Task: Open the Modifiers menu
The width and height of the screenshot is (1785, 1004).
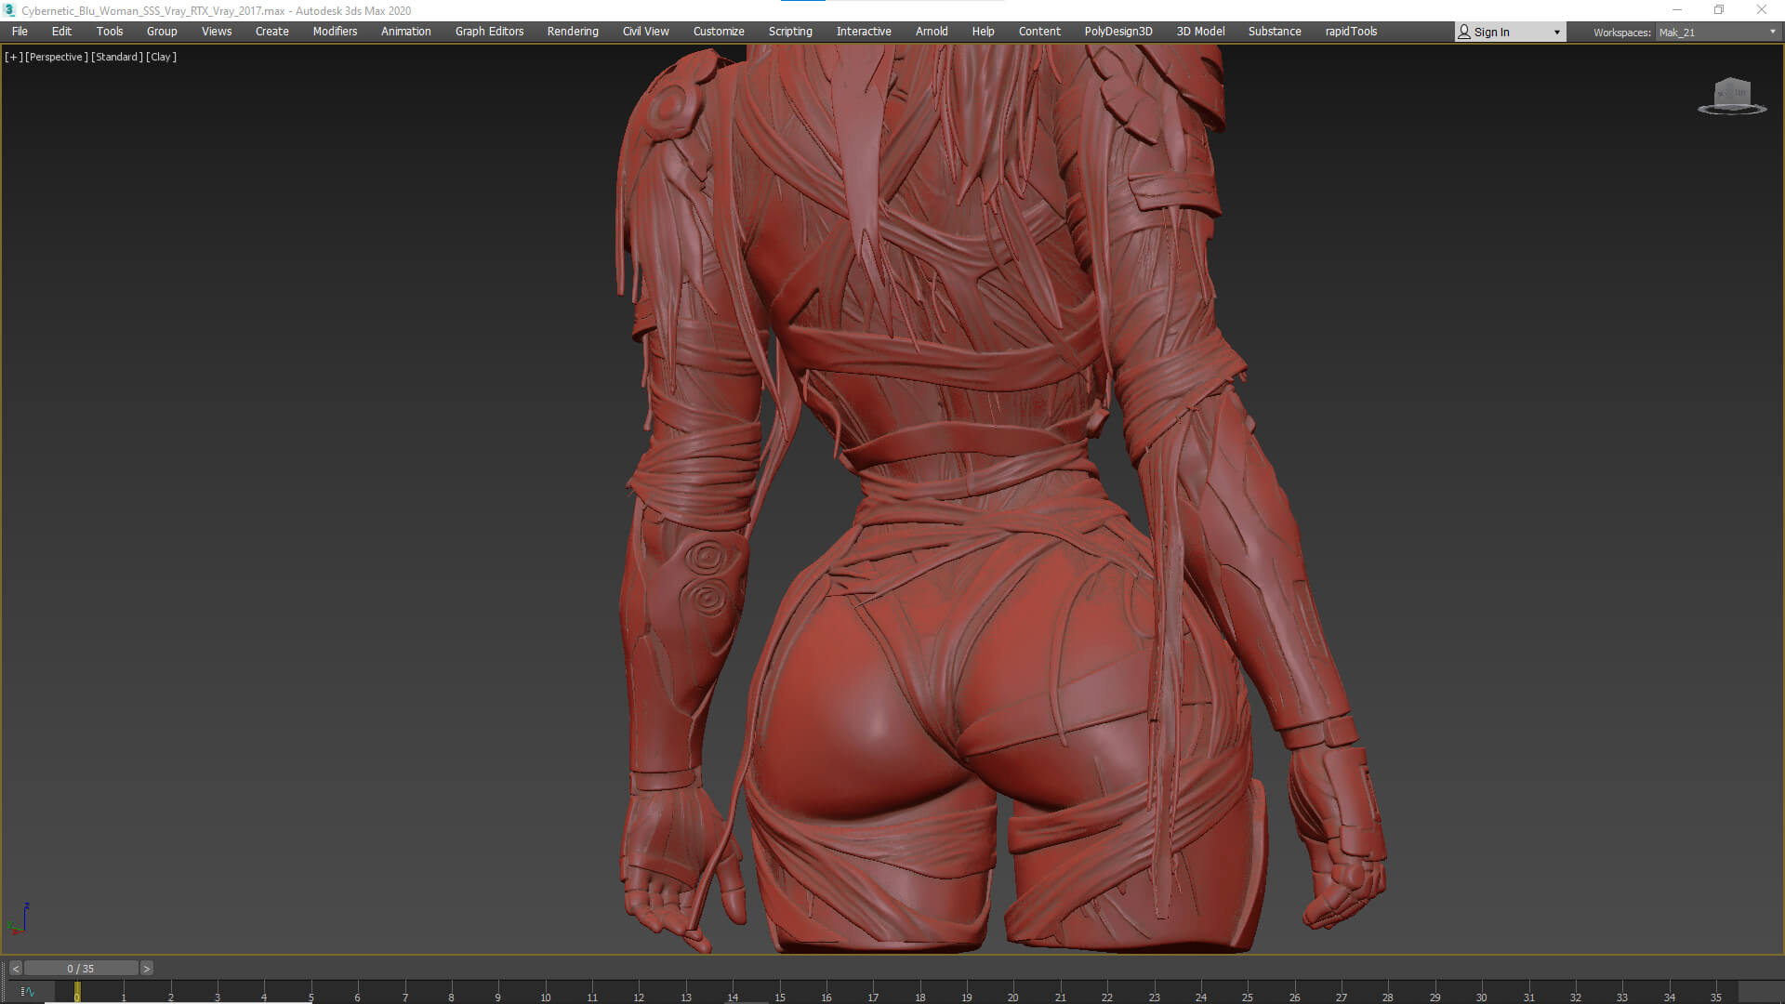Action: click(335, 32)
